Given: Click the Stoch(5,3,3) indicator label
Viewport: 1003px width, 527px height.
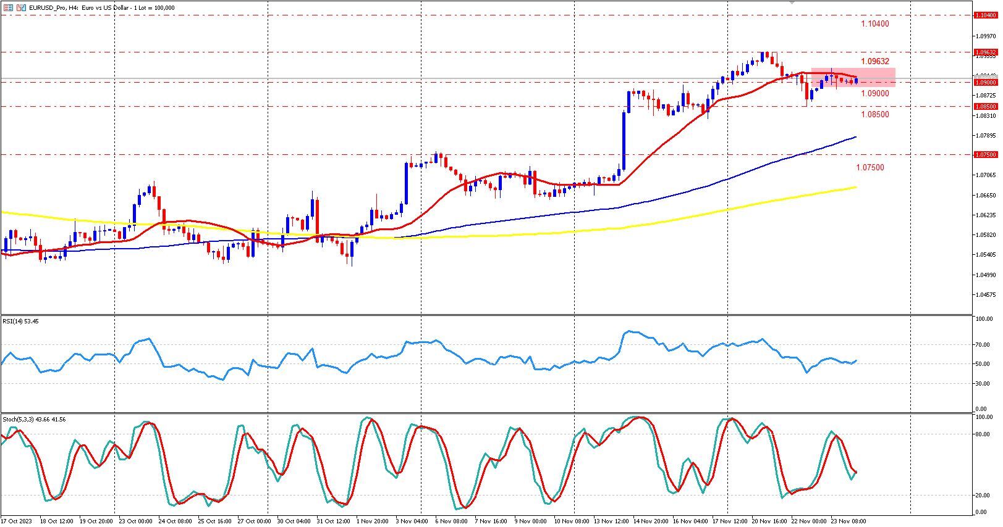Looking at the screenshot, I should pos(34,420).
